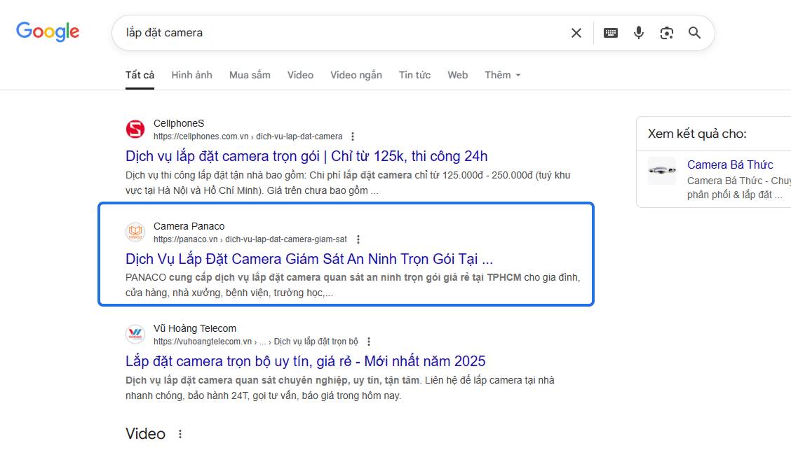791x455 pixels.
Task: Click the vuhoangtelecom.vn URL breadcrumb
Action: pyautogui.click(x=256, y=342)
